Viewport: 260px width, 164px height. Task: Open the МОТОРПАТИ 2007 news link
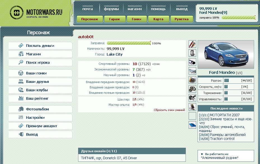click(x=219, y=115)
